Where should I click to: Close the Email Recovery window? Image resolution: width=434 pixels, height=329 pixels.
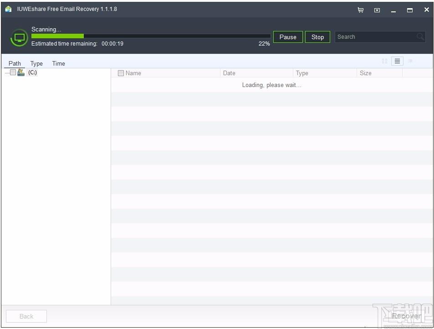point(427,10)
